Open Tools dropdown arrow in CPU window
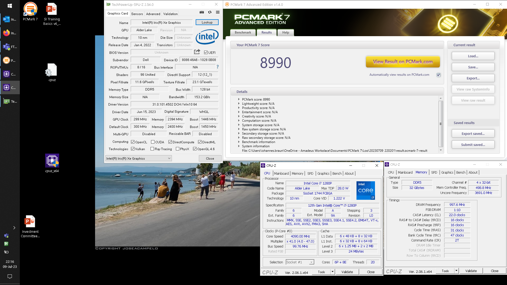The height and width of the screenshot is (285, 507). coord(332,272)
